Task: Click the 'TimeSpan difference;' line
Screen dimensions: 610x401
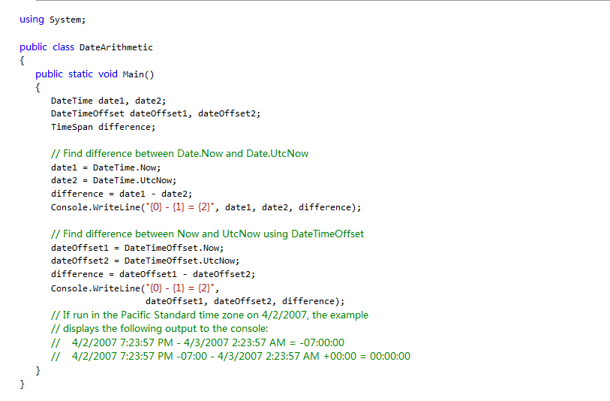Action: (103, 127)
